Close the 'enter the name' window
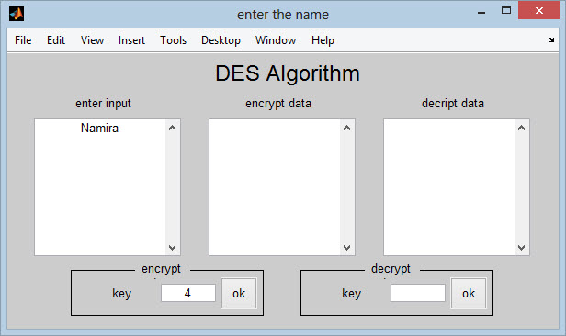 [539, 10]
